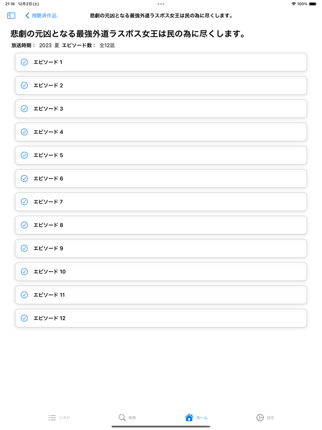
Task: Toggle watched status for エピソード 12
Action: [x=24, y=318]
